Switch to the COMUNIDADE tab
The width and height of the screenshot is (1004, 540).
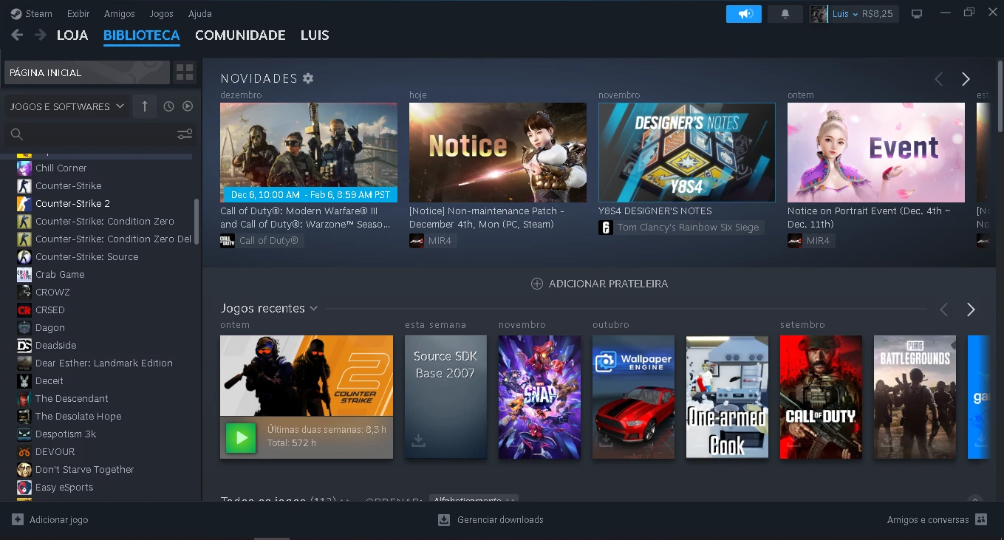point(240,35)
